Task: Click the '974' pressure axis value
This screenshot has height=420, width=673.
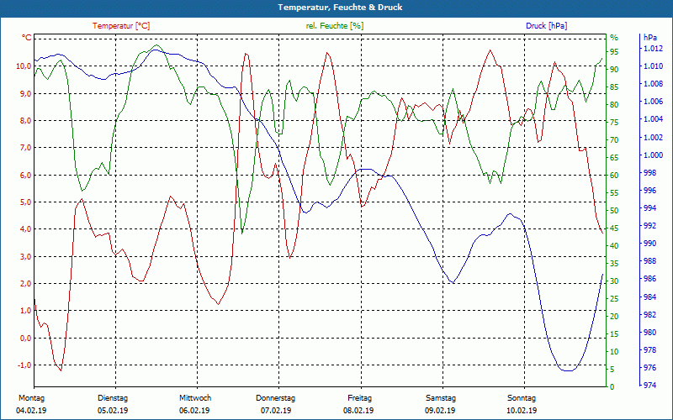Action: [649, 386]
